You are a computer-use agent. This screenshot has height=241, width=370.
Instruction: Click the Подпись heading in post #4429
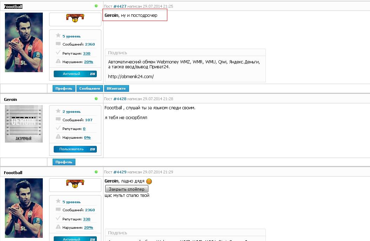[117, 233]
